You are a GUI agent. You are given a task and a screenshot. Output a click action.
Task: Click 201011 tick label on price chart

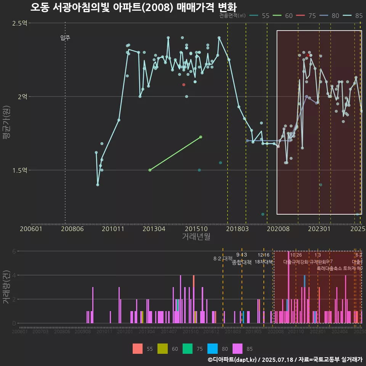(113, 229)
